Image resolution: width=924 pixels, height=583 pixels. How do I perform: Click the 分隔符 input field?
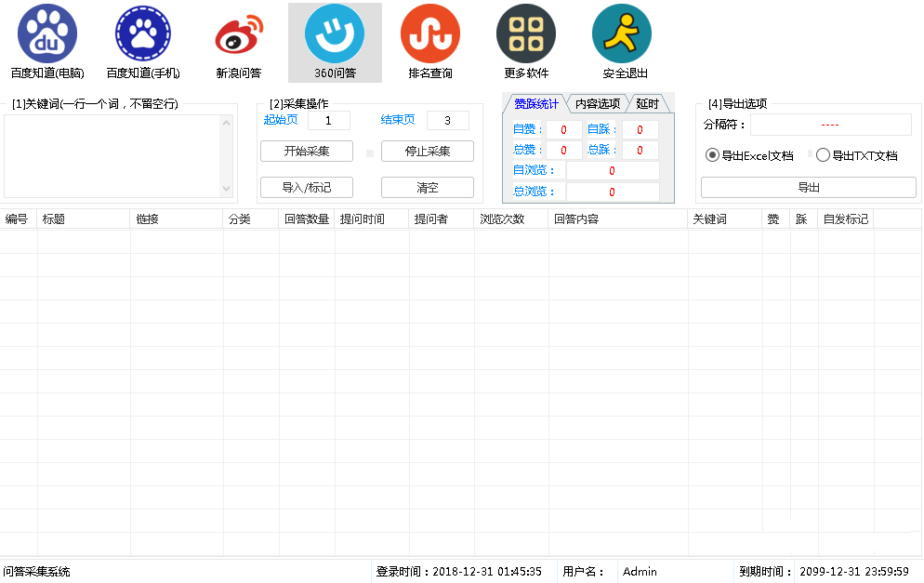(831, 125)
